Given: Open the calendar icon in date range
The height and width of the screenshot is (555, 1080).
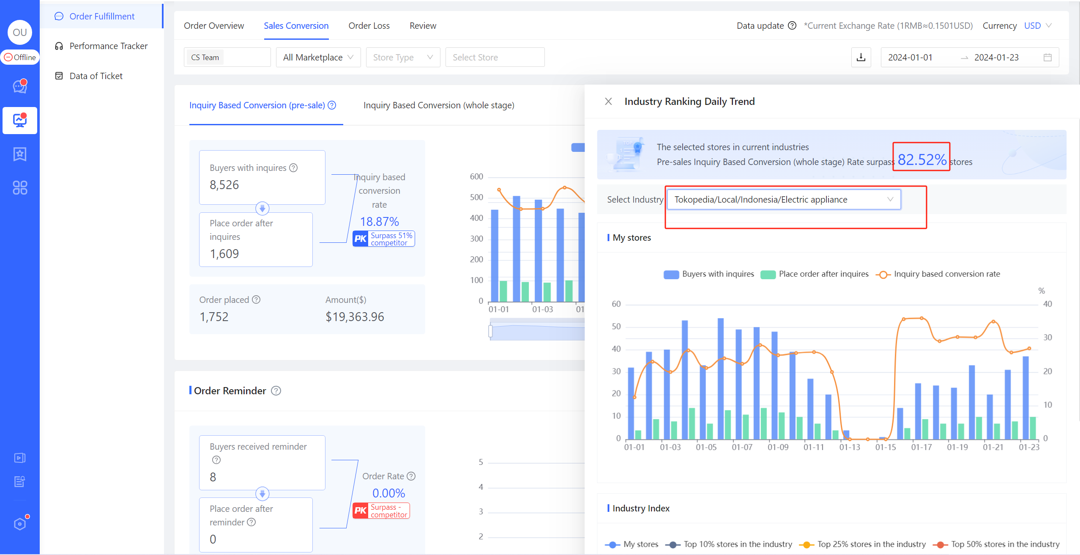Looking at the screenshot, I should coord(1047,57).
